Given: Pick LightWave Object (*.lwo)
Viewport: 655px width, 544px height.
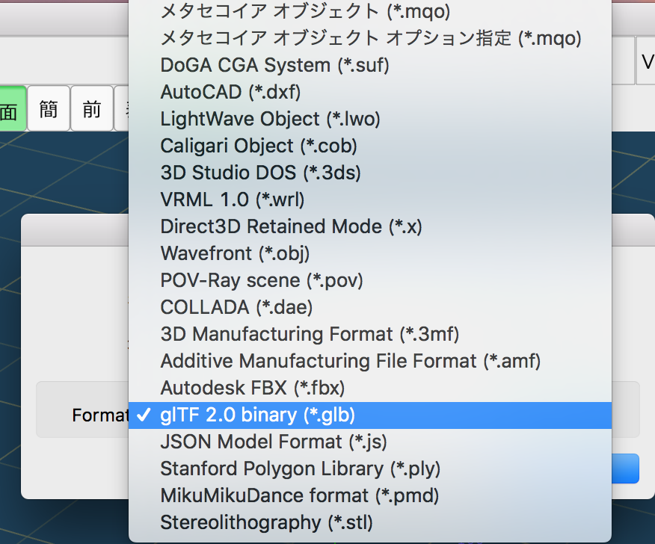Looking at the screenshot, I should (370, 119).
